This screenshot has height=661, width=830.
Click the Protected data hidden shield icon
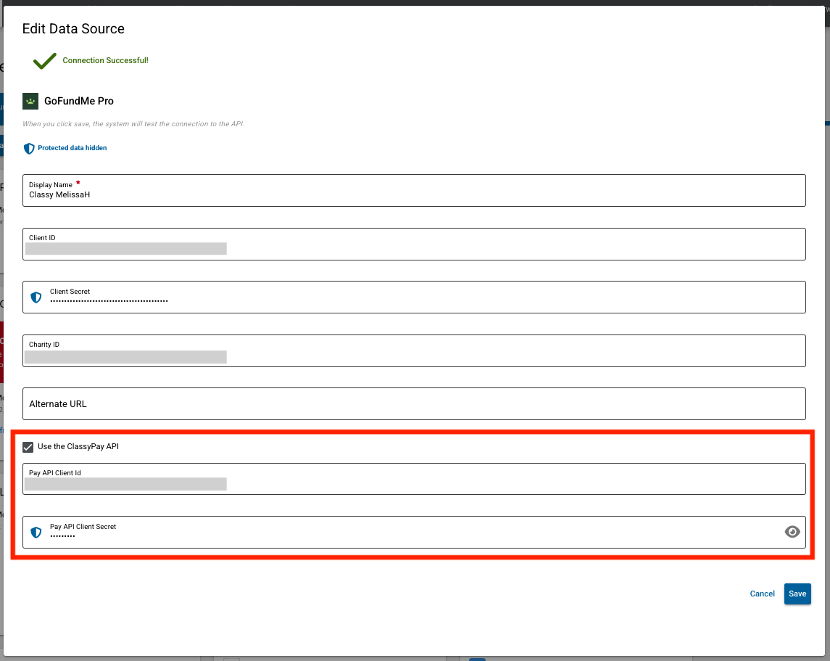coord(29,148)
